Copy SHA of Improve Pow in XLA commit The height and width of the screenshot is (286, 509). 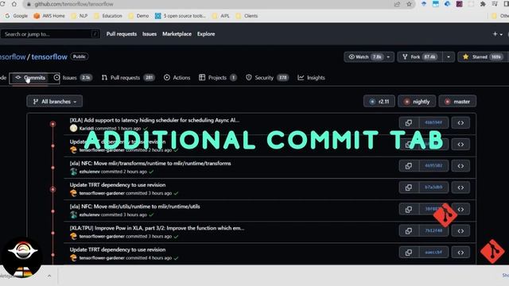pos(409,231)
